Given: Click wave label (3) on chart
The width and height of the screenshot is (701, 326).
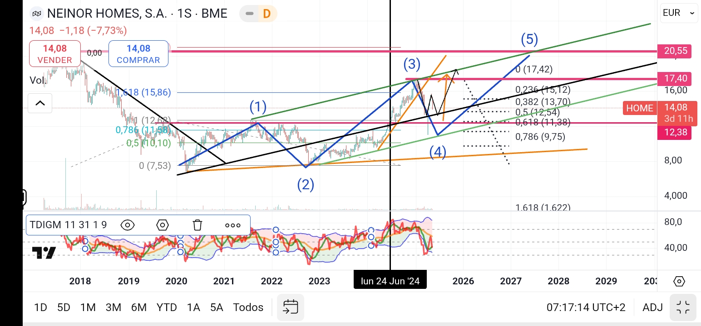Looking at the screenshot, I should tap(412, 64).
